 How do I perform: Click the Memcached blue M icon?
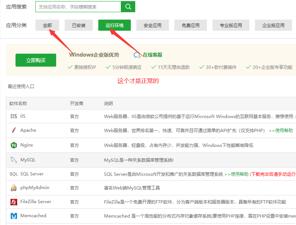click(14, 216)
